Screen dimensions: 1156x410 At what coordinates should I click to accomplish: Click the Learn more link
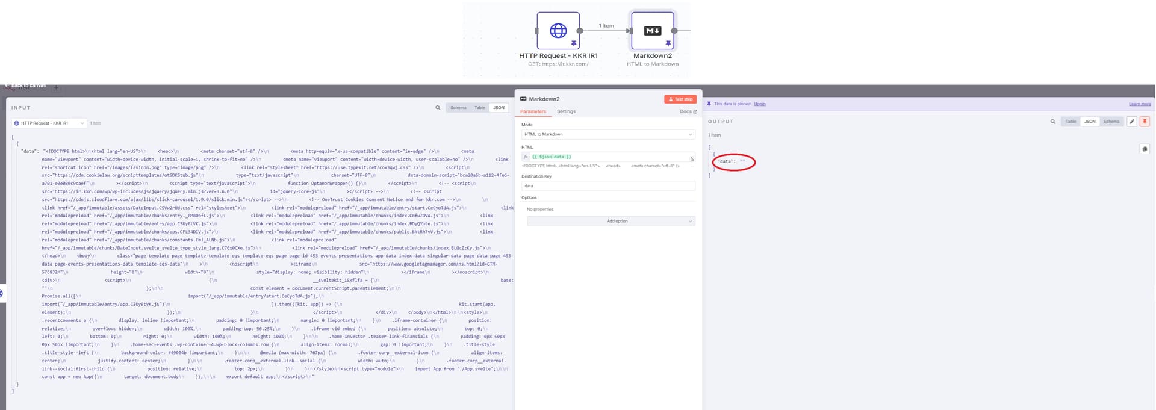(x=1140, y=104)
